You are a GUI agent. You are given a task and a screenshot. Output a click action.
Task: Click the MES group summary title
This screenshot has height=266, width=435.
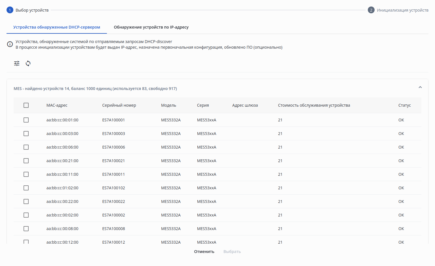95,89
